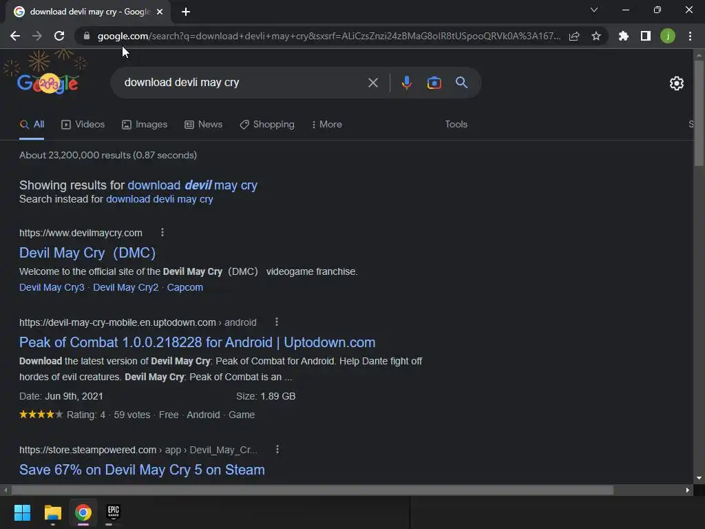Open Devil May Cry (DMC) result
Screen dimensions: 705x529
pyautogui.click(x=87, y=253)
